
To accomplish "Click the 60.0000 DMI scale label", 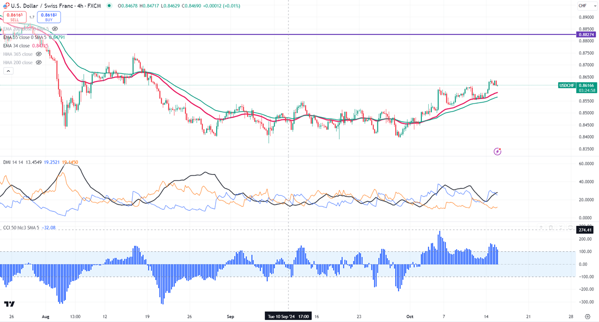I will [x=586, y=163].
